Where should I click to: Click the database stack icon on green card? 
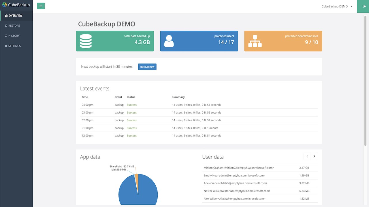point(86,41)
